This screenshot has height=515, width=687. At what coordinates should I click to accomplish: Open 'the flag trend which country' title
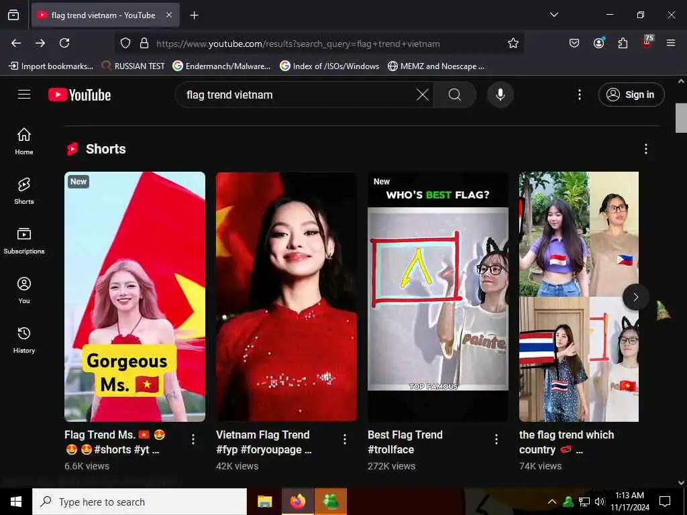point(566,442)
